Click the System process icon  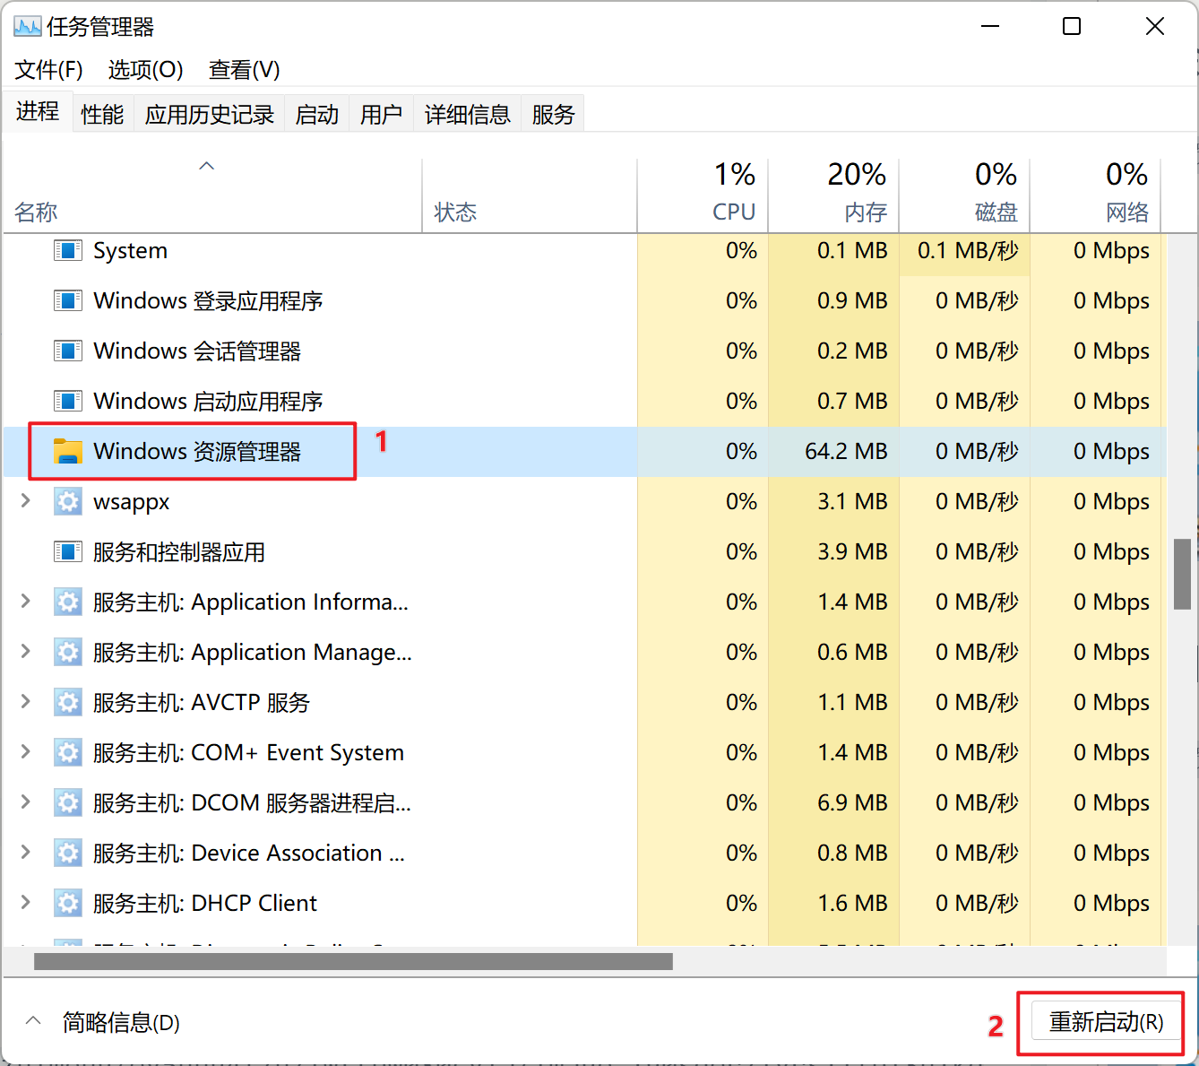click(68, 250)
